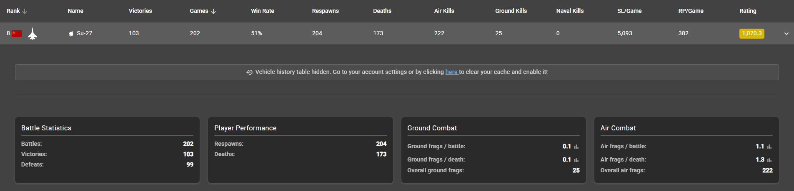Toggle the sort arrow next to Games

(213, 11)
